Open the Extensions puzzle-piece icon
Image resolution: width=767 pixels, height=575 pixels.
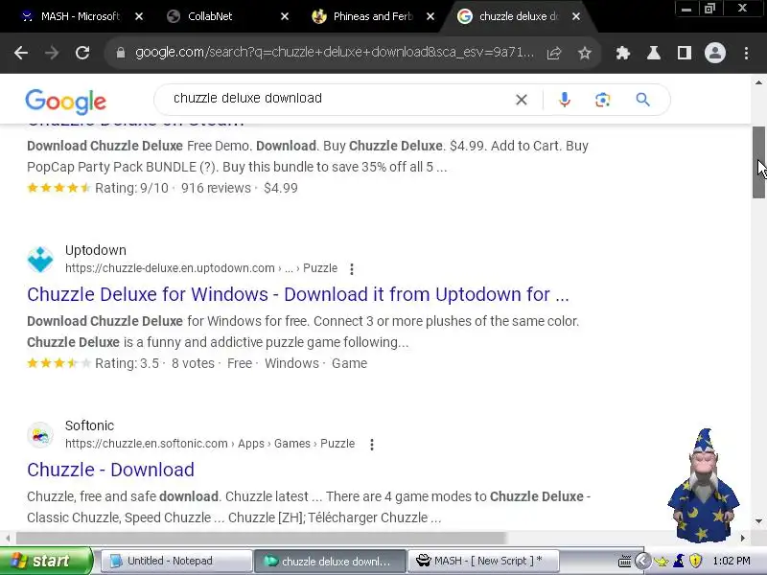click(622, 53)
